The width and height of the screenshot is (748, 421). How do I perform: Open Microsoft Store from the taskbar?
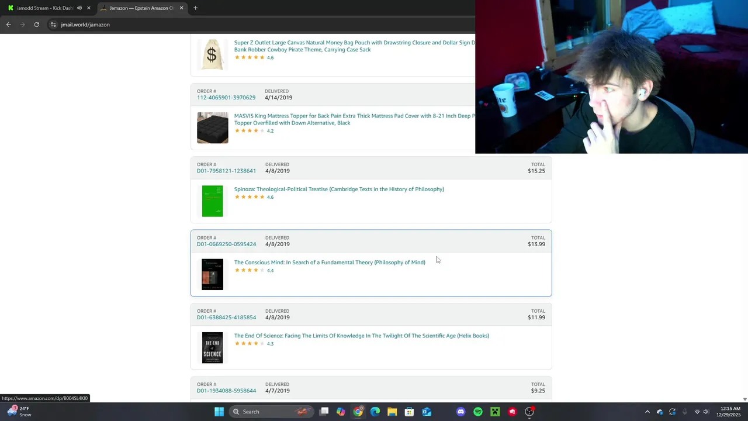point(409,412)
